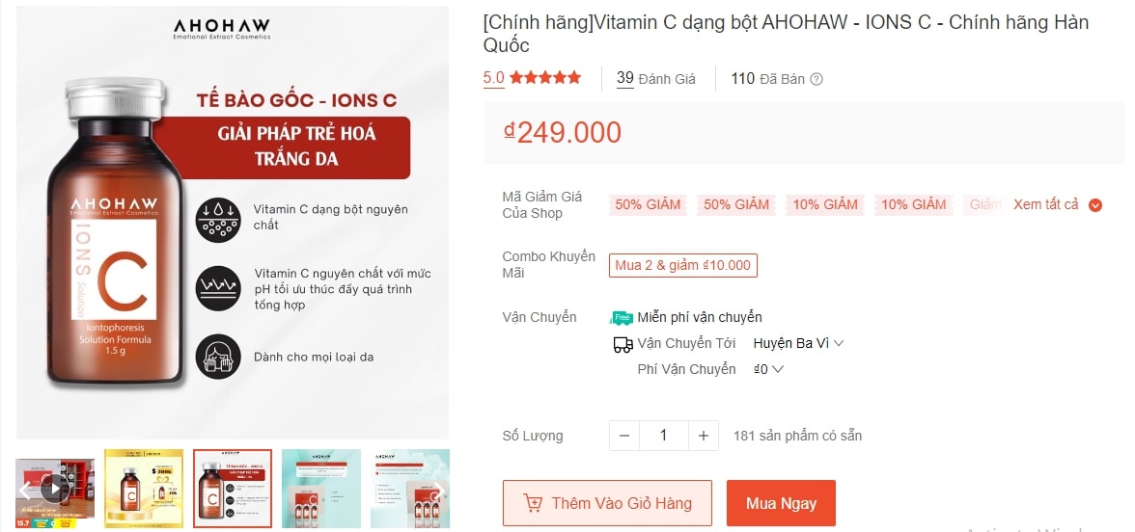
Task: Click the previous thumbnail arrow
Action: [x=26, y=492]
